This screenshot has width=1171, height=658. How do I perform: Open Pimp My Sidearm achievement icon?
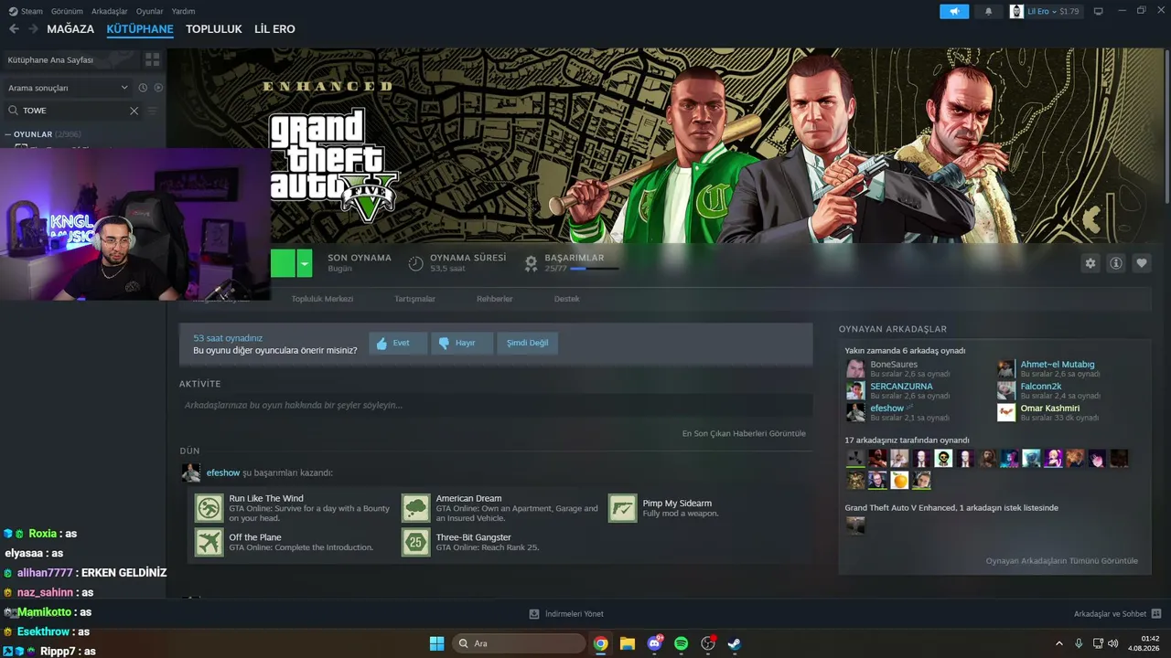tap(623, 508)
